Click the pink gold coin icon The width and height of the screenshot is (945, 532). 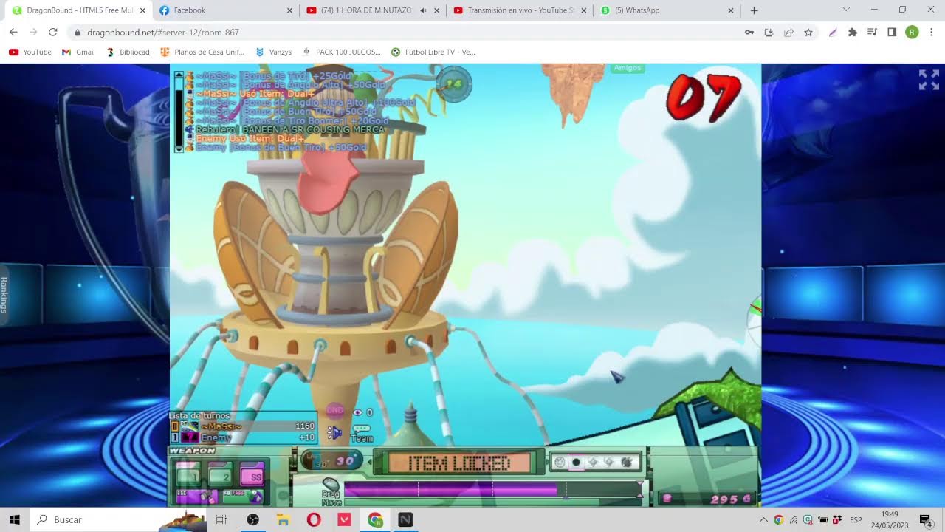click(667, 499)
